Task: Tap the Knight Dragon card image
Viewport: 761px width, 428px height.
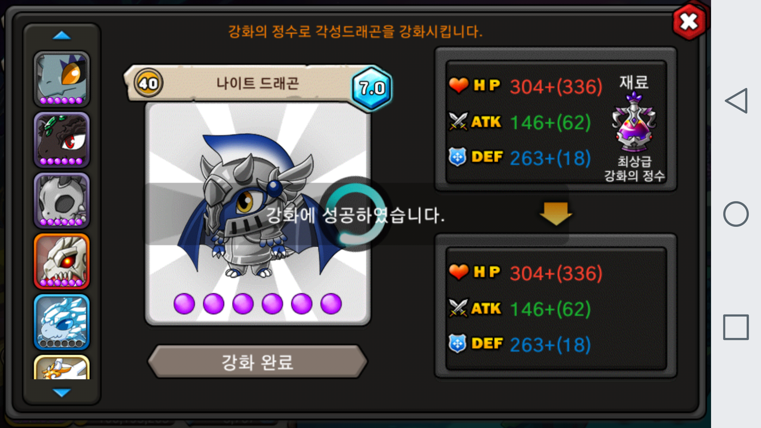Action: click(x=258, y=214)
